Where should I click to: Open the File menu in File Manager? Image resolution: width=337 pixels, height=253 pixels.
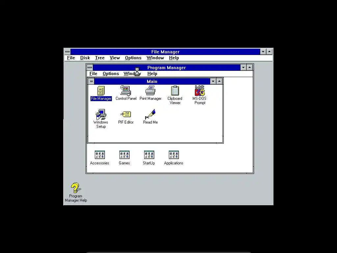71,58
